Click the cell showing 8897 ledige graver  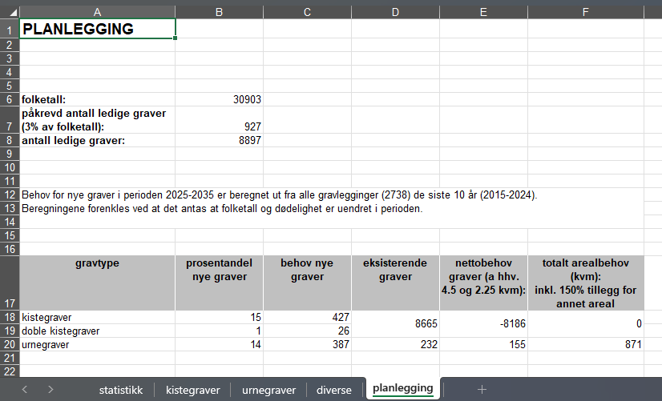pyautogui.click(x=219, y=140)
